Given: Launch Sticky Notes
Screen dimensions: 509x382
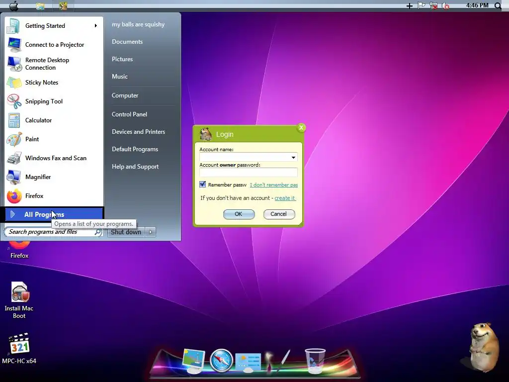Looking at the screenshot, I should 54,83.
